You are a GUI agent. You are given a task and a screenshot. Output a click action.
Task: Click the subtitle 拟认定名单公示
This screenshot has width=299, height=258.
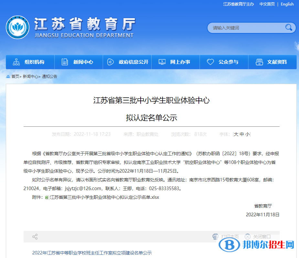point(151,118)
